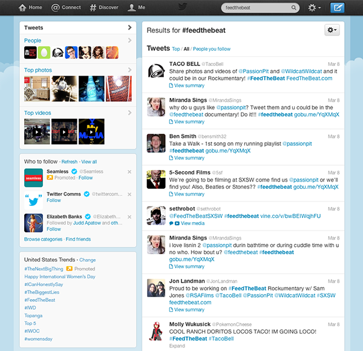The image size is (363, 351).
Task: Open the blue bottle top photo
Action: coord(91,89)
